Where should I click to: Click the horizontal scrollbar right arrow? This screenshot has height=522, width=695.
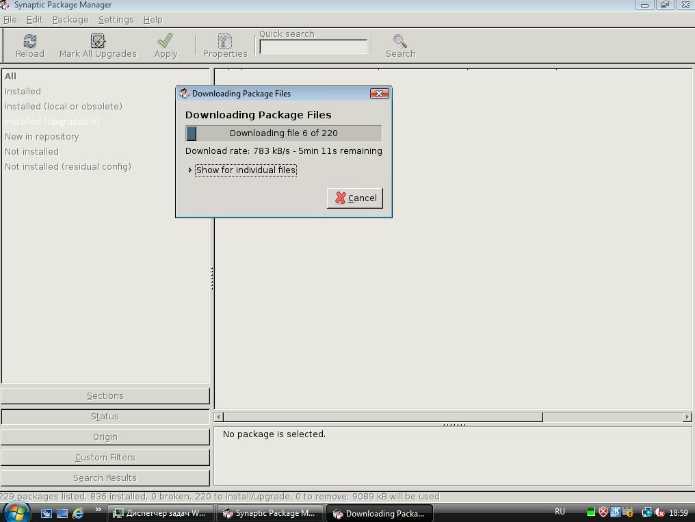tap(687, 417)
